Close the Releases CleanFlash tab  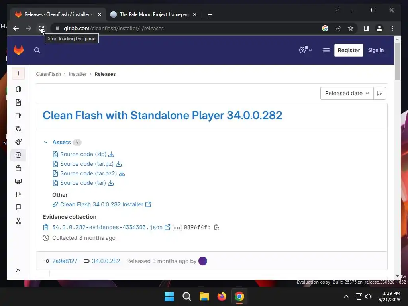(x=99, y=14)
